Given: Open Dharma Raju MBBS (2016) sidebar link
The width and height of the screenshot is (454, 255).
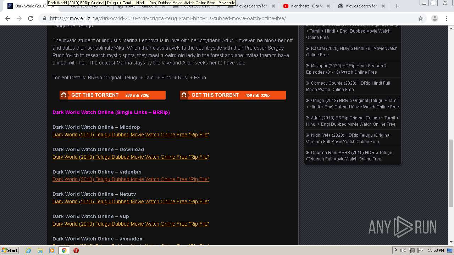Looking at the screenshot, I should [349, 155].
